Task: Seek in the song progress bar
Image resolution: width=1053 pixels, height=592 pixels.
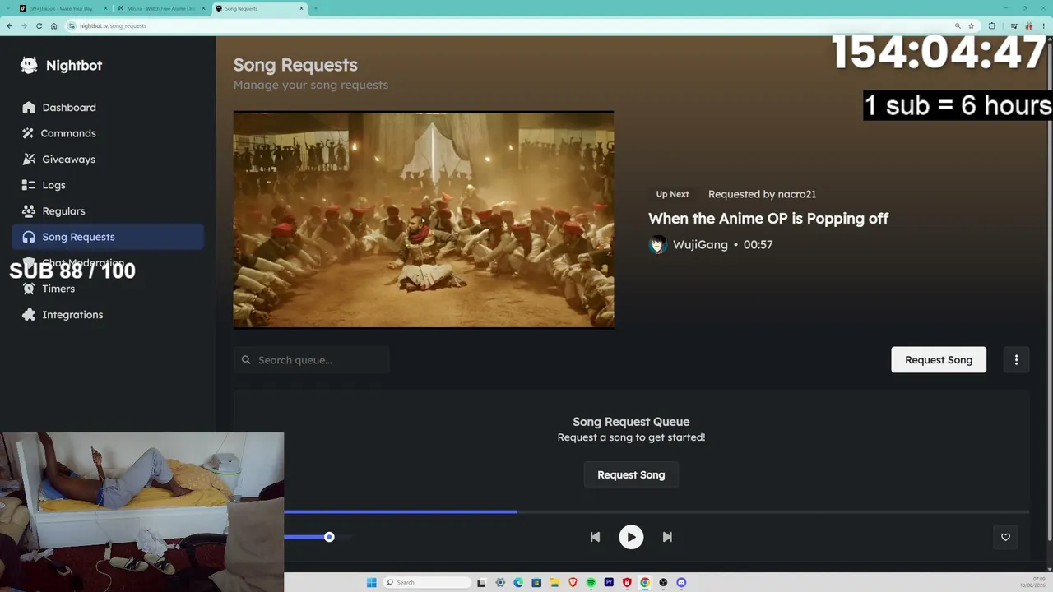Action: tap(656, 511)
